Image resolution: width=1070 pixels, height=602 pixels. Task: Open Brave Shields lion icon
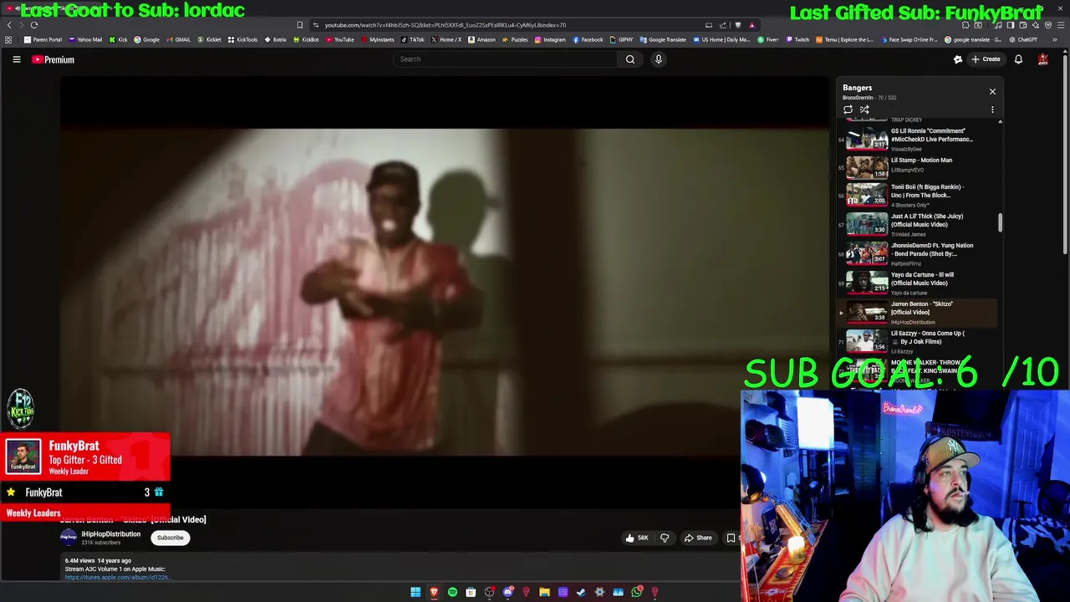[737, 25]
